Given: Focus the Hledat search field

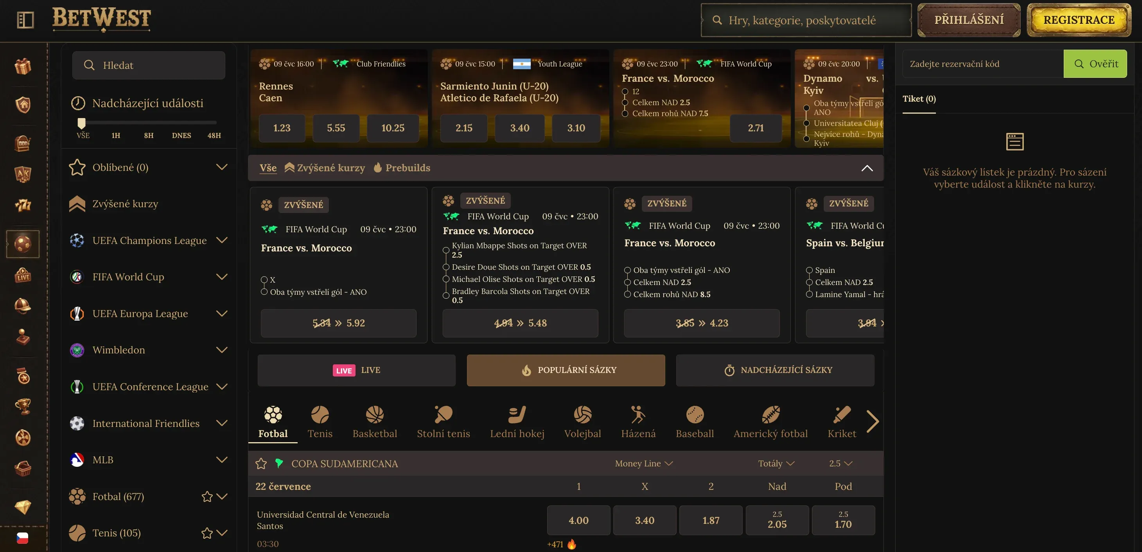Looking at the screenshot, I should tap(149, 65).
